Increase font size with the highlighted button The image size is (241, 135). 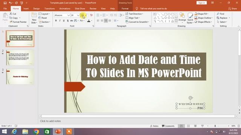82,15
